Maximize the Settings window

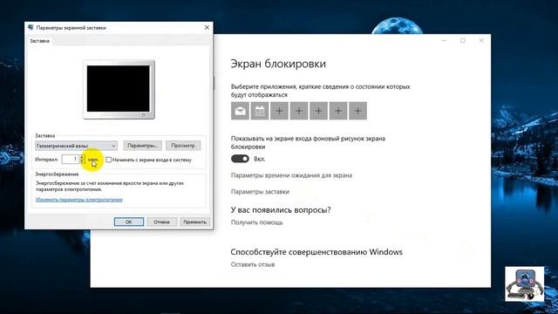point(463,41)
